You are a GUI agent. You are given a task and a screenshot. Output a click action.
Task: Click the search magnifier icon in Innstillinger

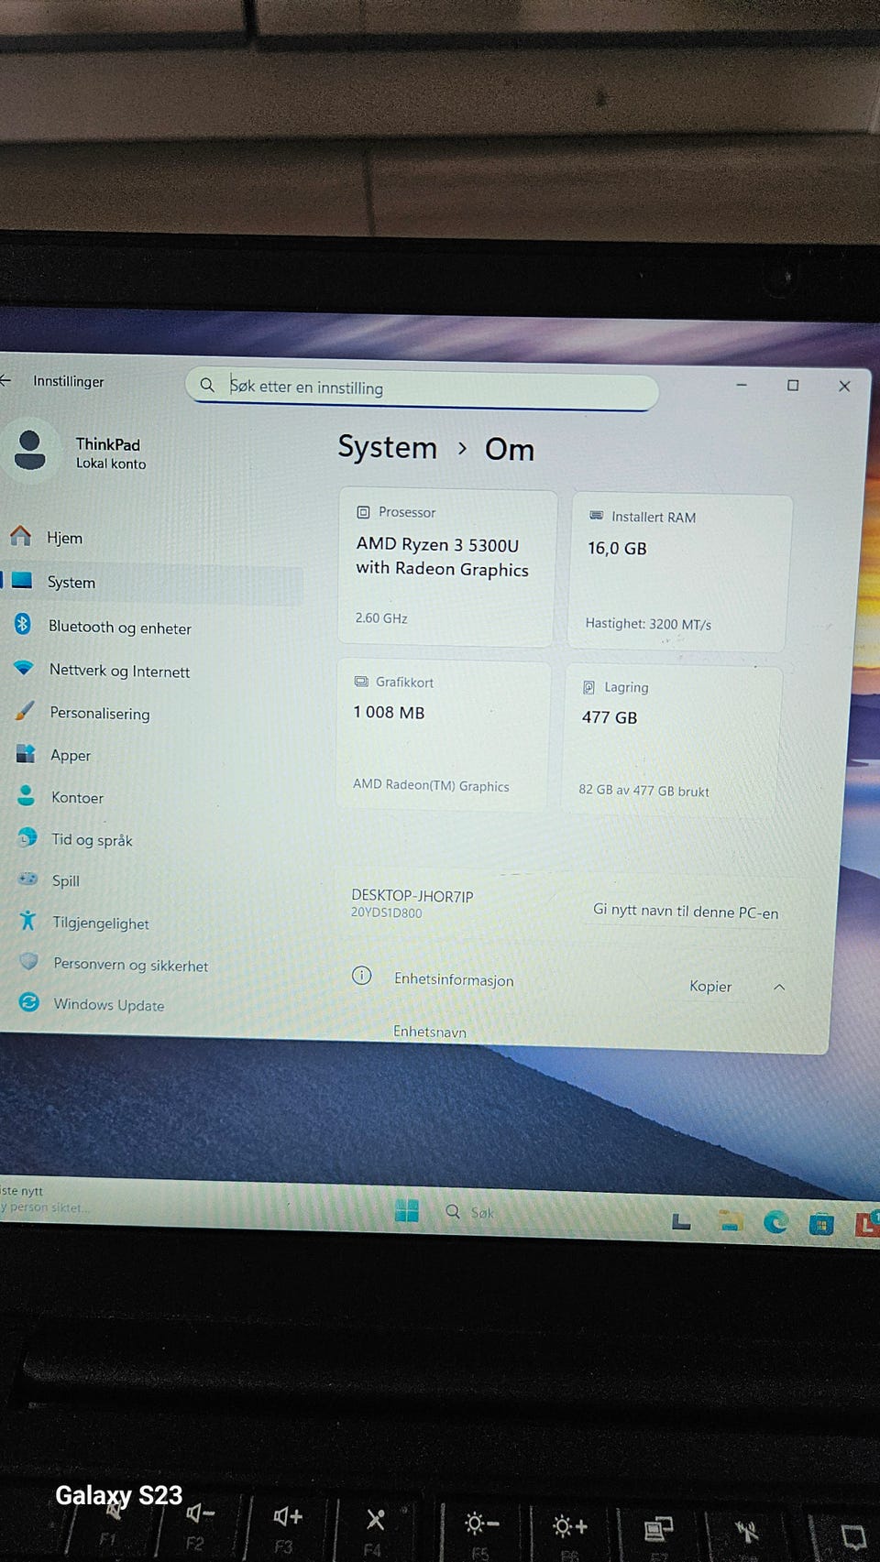[207, 385]
